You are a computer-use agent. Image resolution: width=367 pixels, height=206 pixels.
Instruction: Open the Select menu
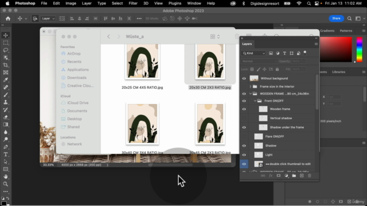[117, 3]
